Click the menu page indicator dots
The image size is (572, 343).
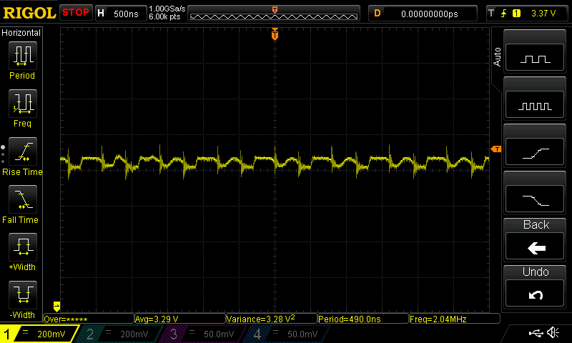click(3, 154)
